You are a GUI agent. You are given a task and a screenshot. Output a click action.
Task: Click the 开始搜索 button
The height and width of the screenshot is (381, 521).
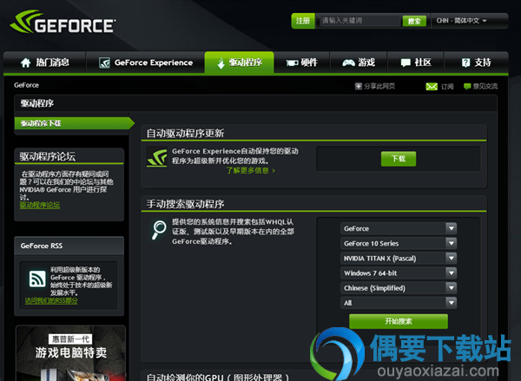(x=399, y=321)
